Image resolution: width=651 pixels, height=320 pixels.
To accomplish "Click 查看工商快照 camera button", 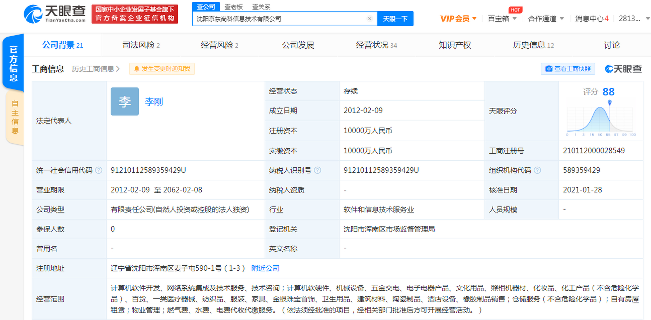I will 568,69.
